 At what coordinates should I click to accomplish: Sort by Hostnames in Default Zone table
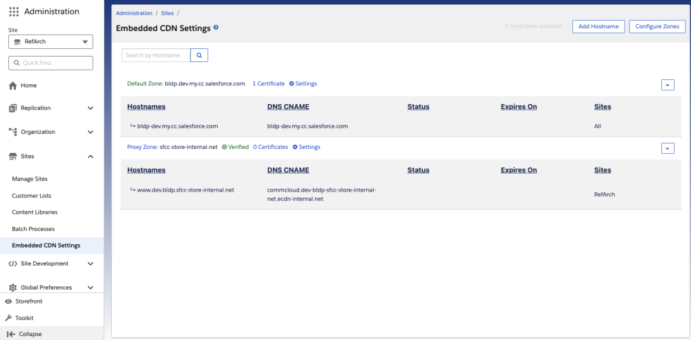[x=146, y=107]
